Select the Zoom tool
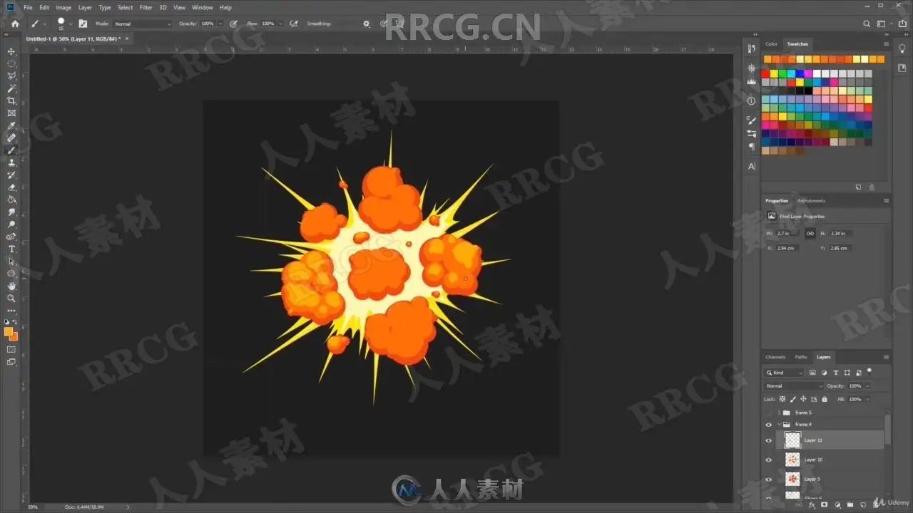The height and width of the screenshot is (513, 913). coord(11,299)
